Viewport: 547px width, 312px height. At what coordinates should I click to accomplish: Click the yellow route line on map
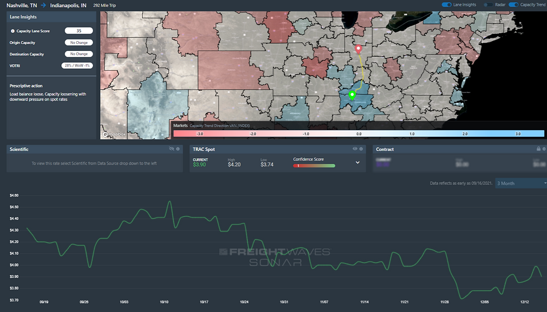[362, 72]
